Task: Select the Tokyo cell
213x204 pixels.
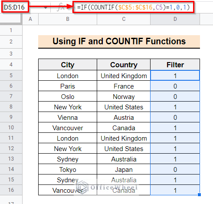Action: (x=68, y=169)
